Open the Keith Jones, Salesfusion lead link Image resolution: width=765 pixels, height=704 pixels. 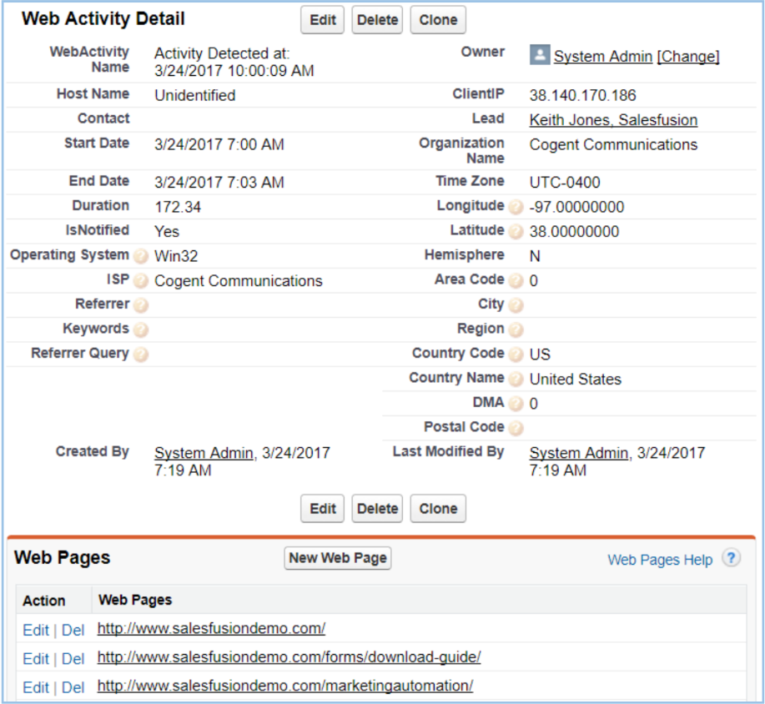613,120
